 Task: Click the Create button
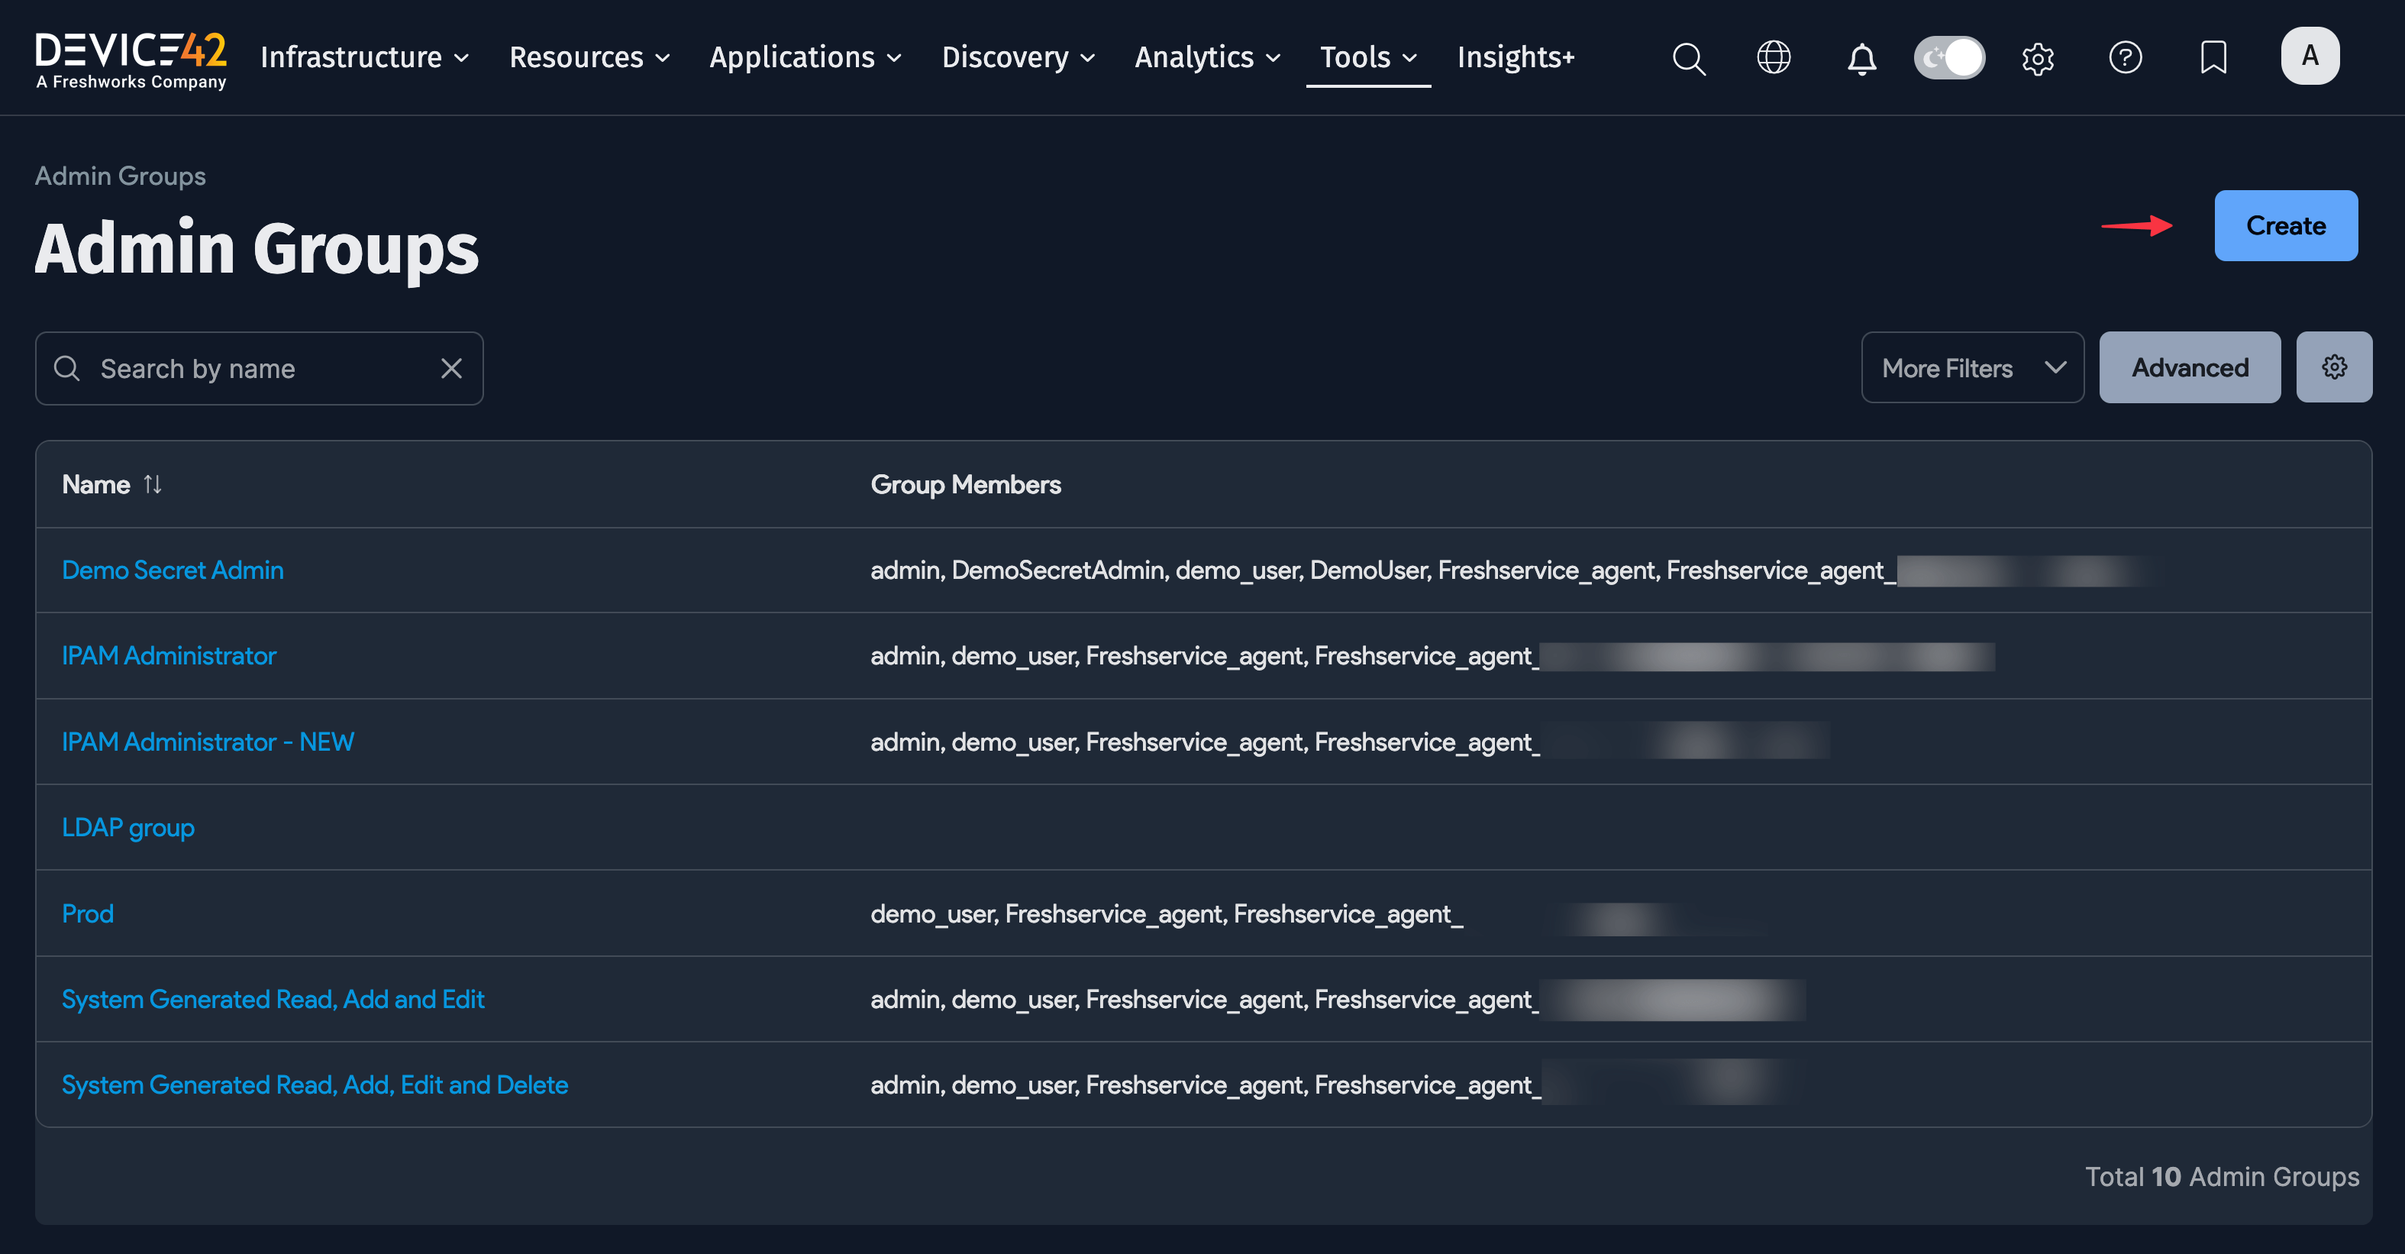(x=2285, y=225)
